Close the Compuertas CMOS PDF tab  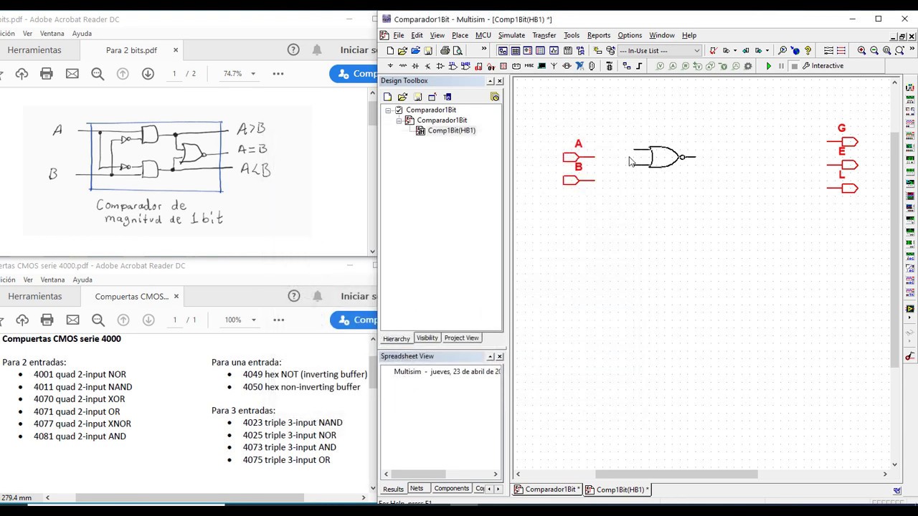pos(176,296)
